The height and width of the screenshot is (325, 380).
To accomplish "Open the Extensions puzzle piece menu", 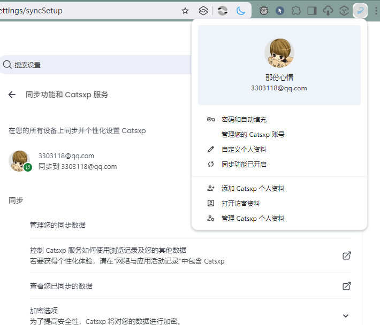I will coord(296,11).
